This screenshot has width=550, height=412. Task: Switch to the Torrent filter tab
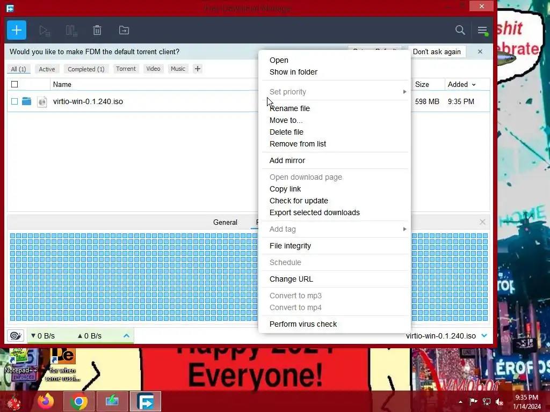pyautogui.click(x=126, y=69)
